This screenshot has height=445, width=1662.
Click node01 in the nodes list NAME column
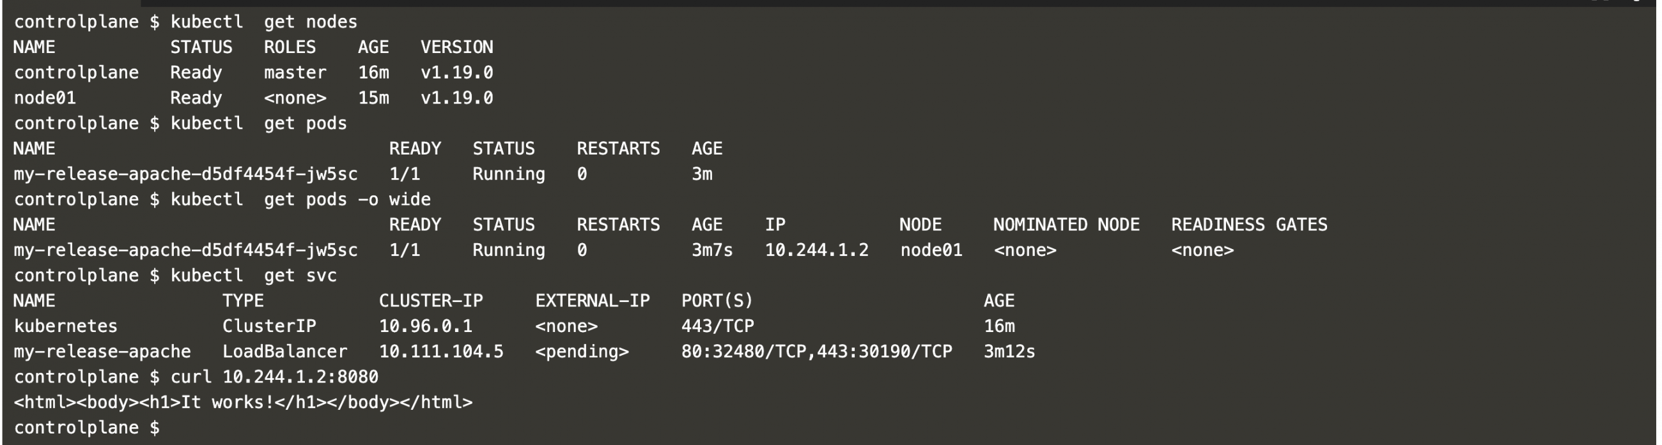tap(45, 98)
